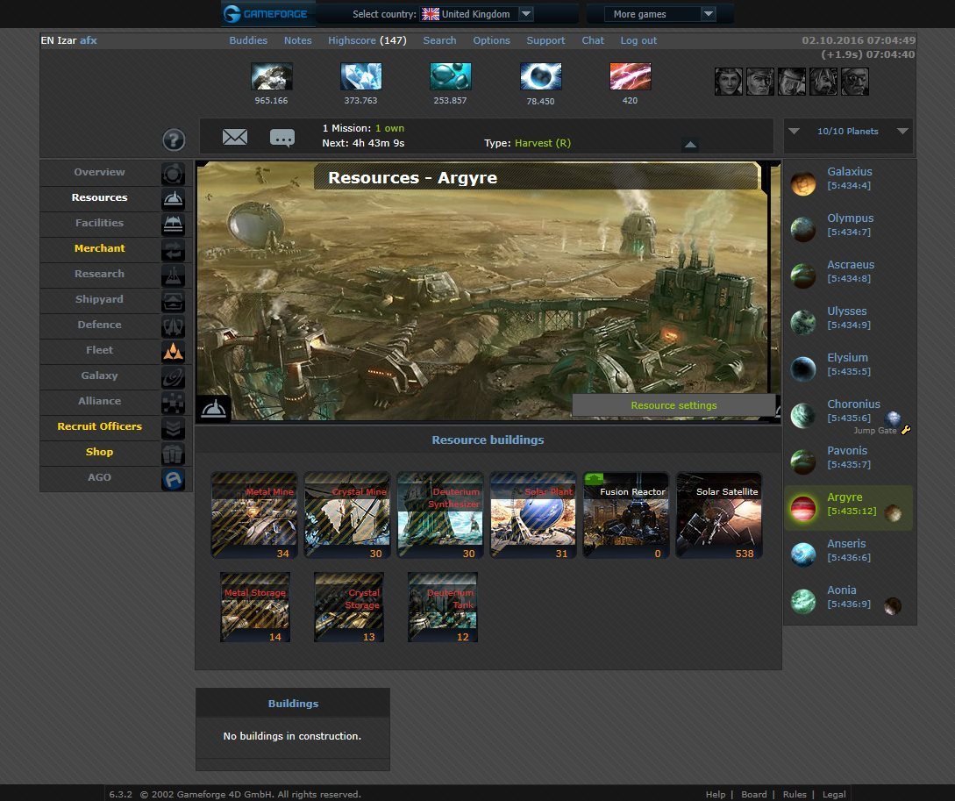Click the Dark Matter resource icon
The width and height of the screenshot is (955, 801).
click(541, 76)
